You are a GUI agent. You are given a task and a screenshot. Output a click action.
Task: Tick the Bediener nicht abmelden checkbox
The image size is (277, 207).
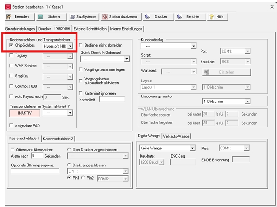(x=81, y=45)
